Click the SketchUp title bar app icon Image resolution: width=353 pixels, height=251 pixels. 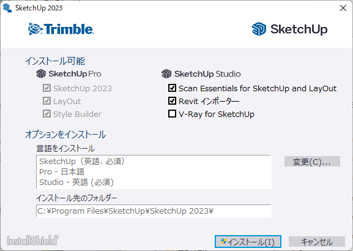[7, 8]
